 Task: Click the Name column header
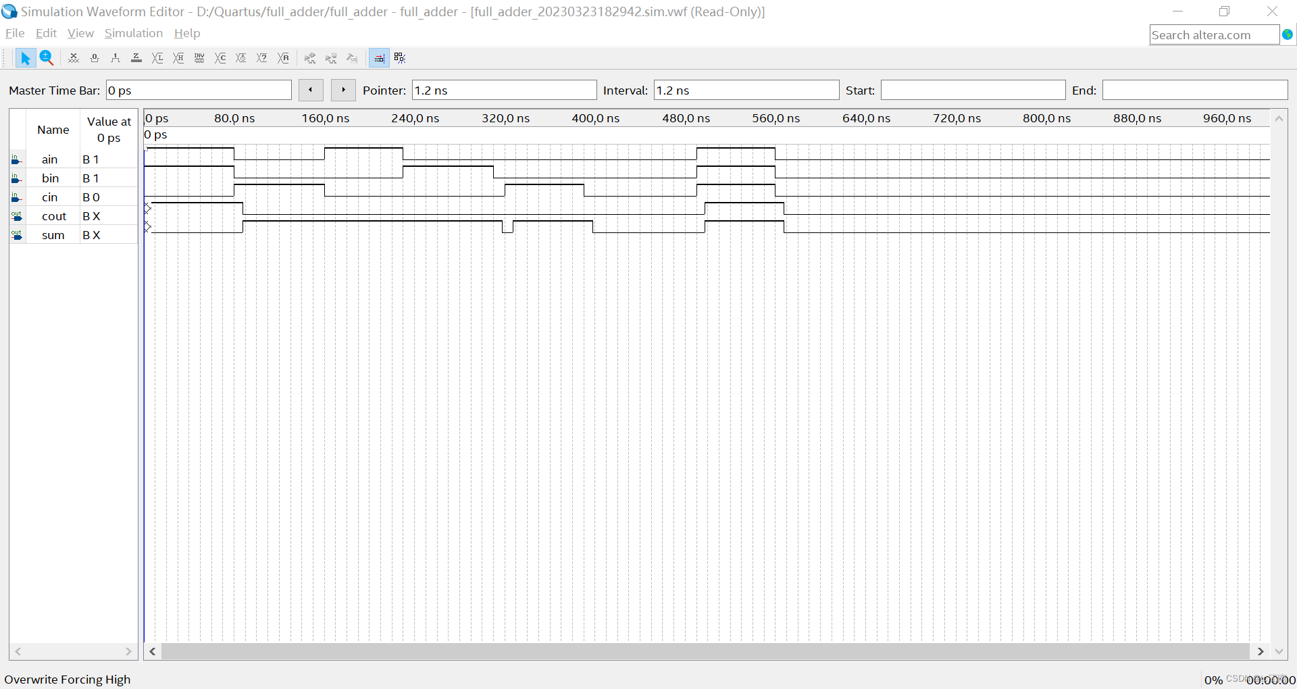click(53, 130)
